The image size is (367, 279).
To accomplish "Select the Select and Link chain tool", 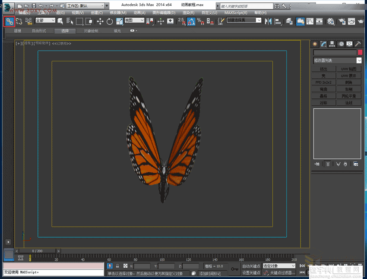I will [x=9, y=22].
